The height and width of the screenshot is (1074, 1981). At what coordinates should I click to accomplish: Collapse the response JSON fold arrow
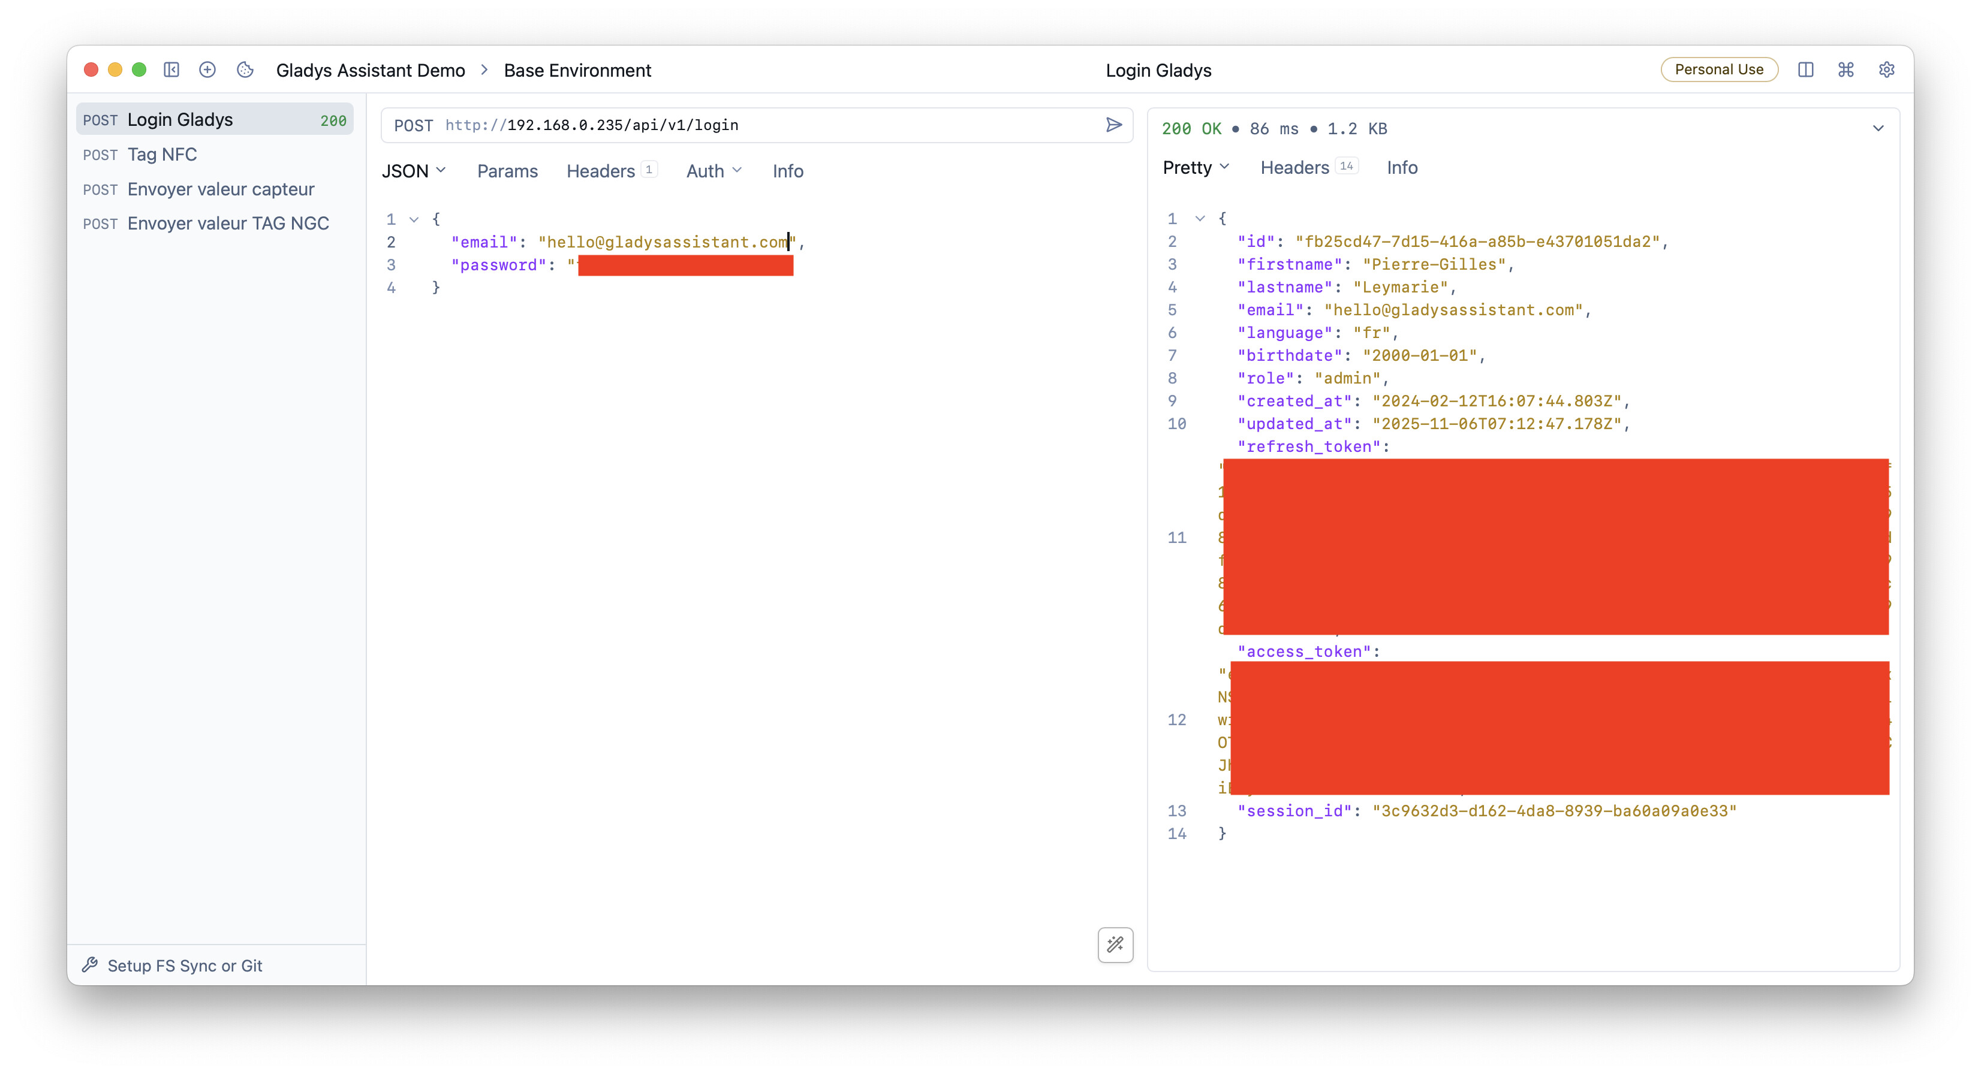pos(1200,219)
